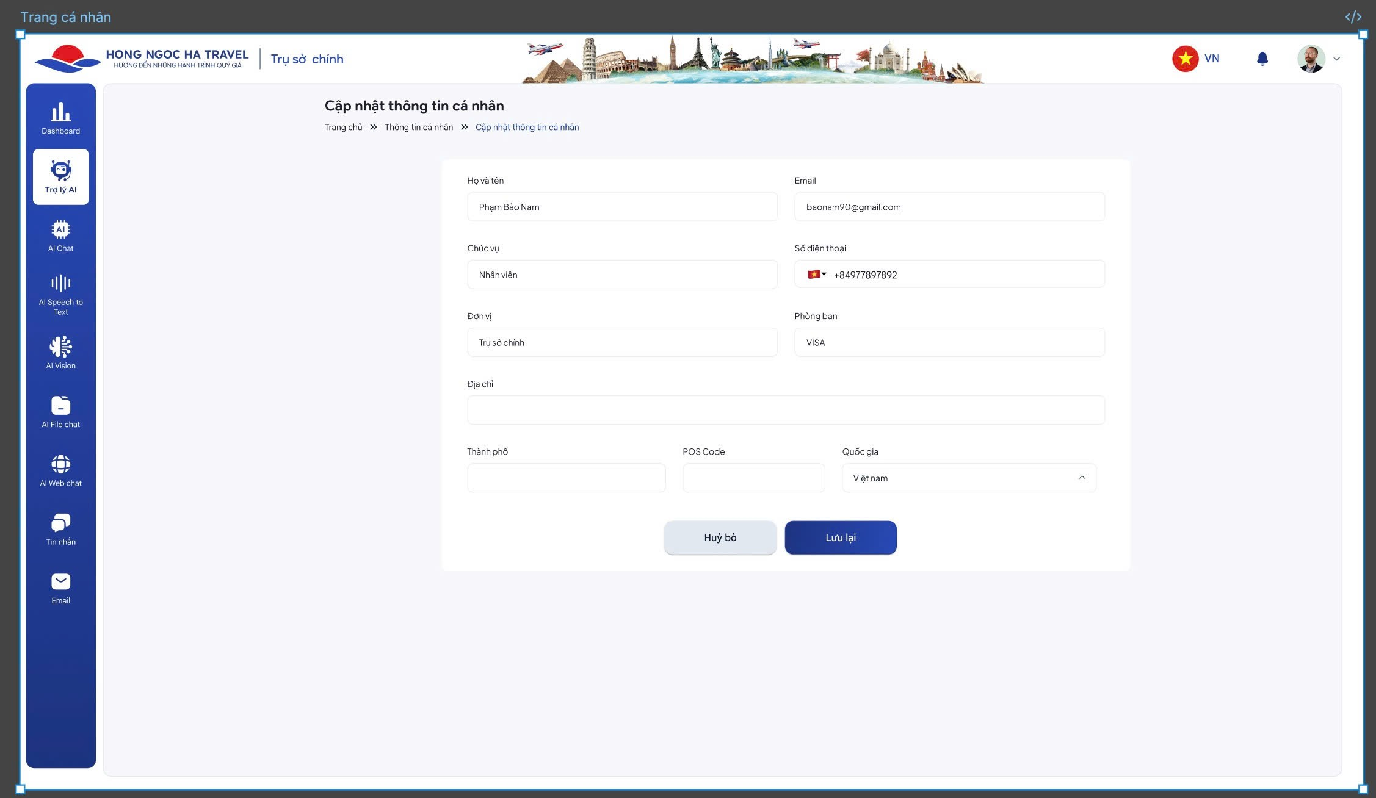
Task: Select the Trợ lý AI robot icon
Action: click(x=60, y=171)
